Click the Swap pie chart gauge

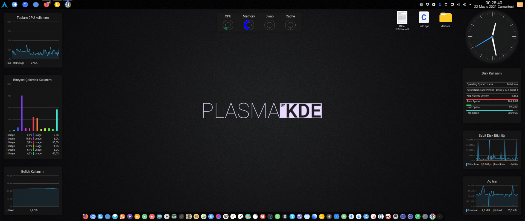pyautogui.click(x=270, y=25)
